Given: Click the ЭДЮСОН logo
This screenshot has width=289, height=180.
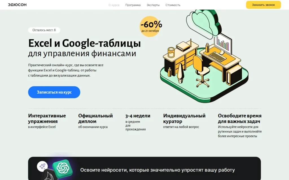Looking at the screenshot, I should click(17, 5).
